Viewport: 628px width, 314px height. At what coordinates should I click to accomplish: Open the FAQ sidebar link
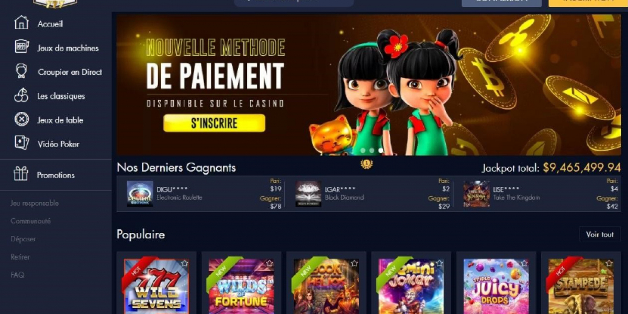(17, 275)
